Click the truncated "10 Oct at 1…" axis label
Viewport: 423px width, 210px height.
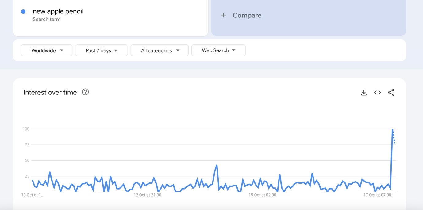[32, 195]
